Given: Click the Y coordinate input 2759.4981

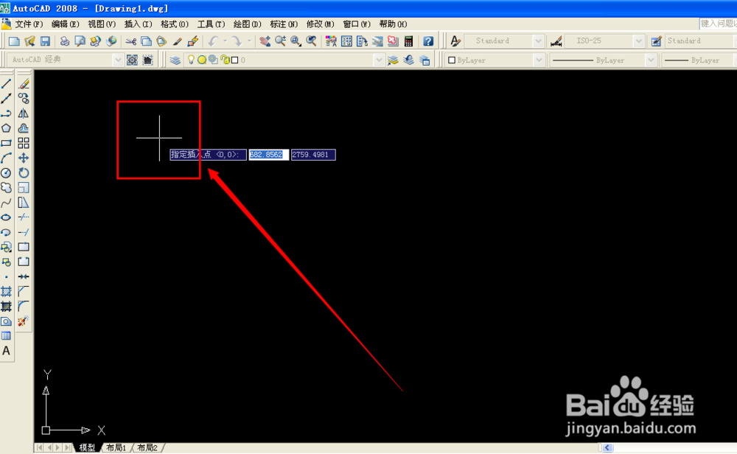Looking at the screenshot, I should click(313, 155).
